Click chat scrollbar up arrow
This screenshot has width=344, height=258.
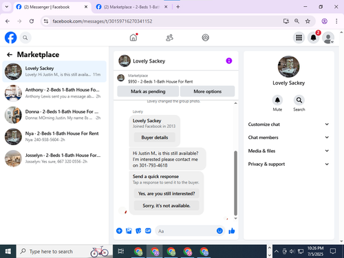235,103
